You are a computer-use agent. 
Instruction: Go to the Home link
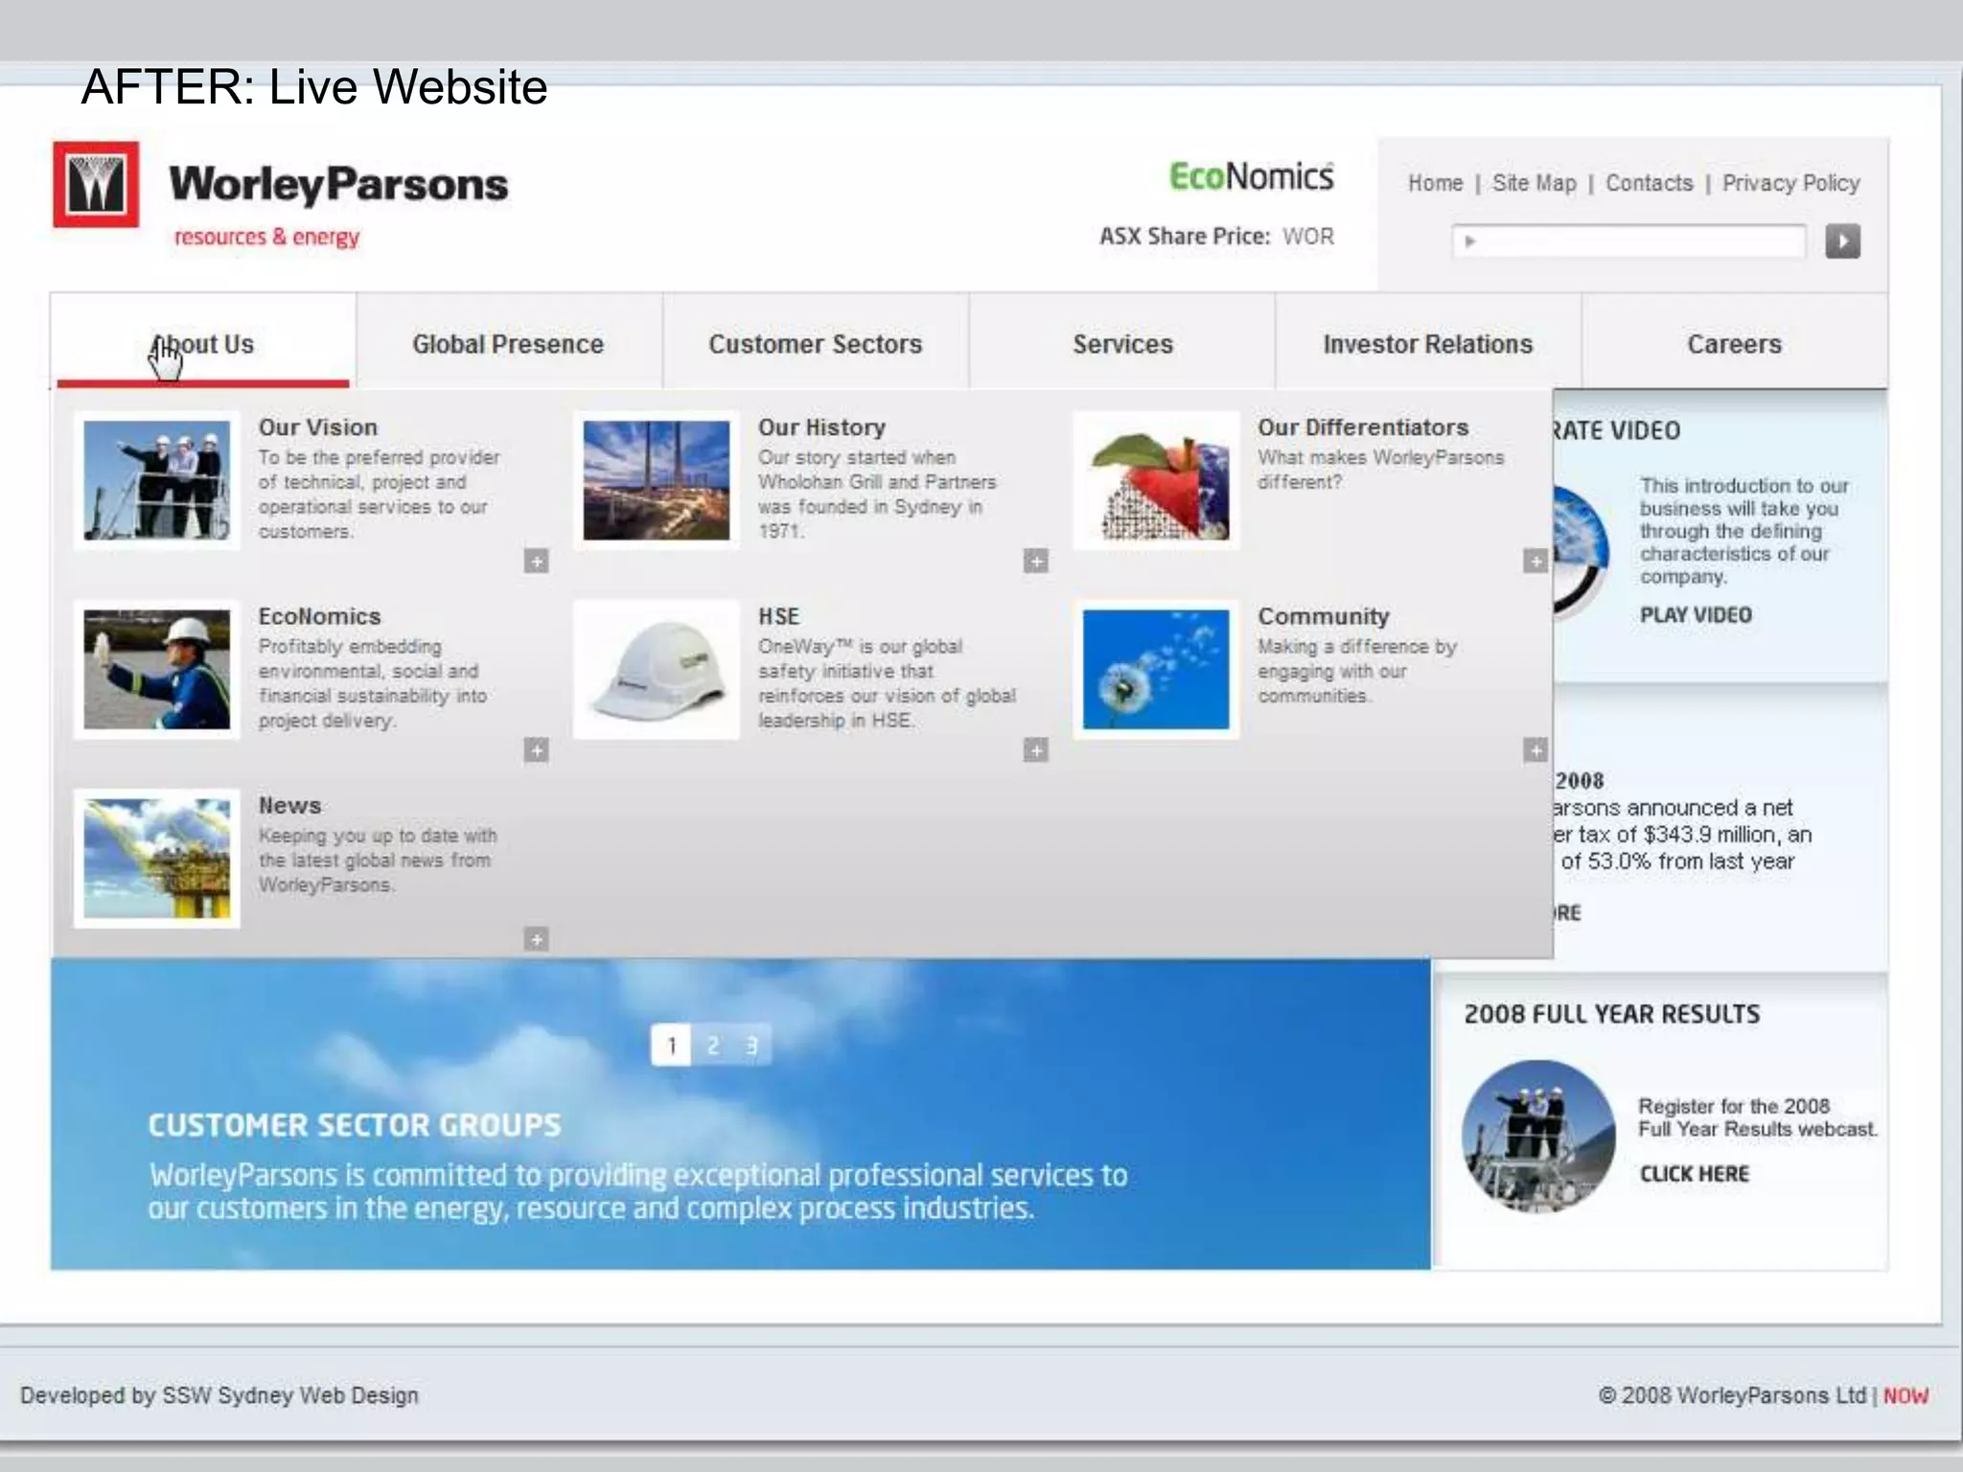point(1435,183)
